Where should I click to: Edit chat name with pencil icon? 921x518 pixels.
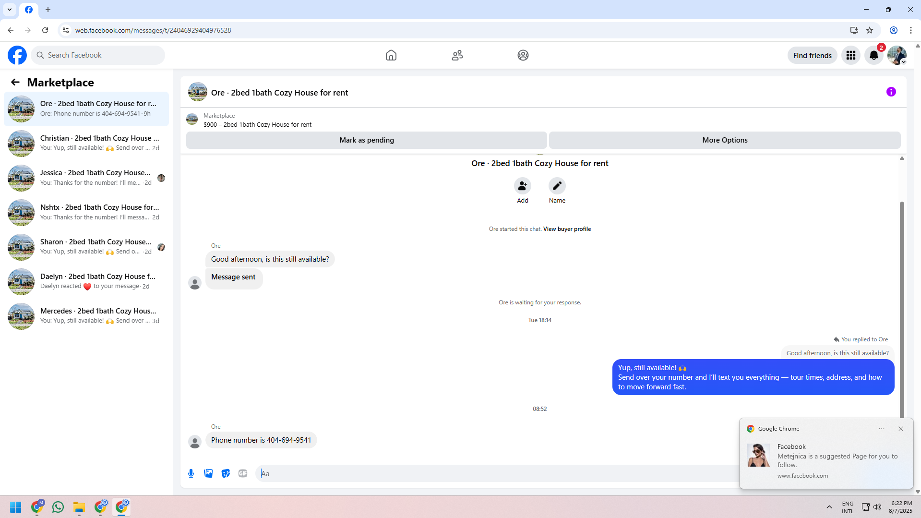click(557, 186)
